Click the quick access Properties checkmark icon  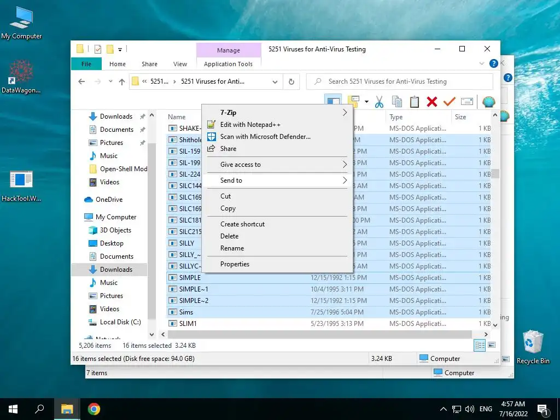(98, 49)
